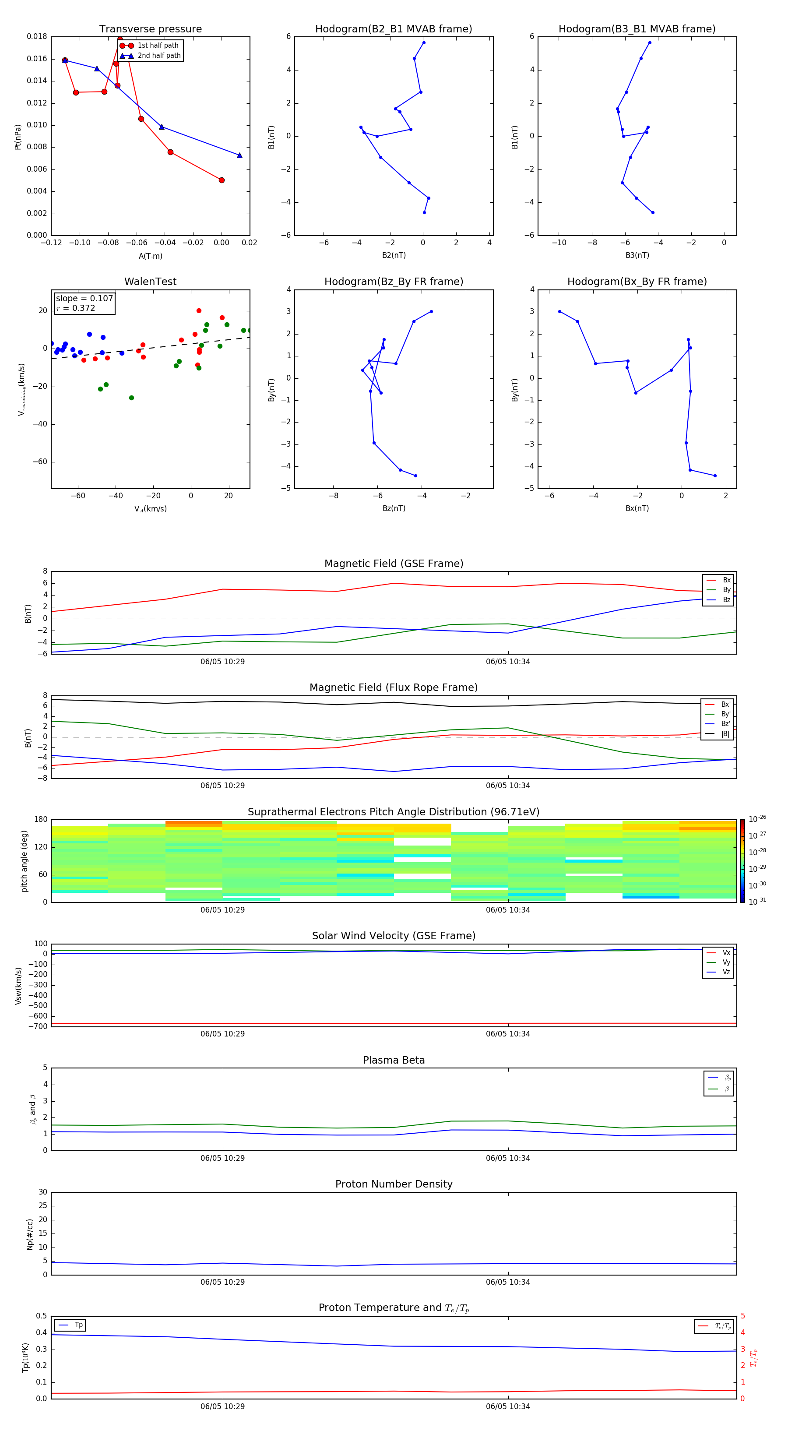Image resolution: width=788 pixels, height=1445 pixels.
Task: Click the 'A(T·m)' x-axis label
Action: 150,256
